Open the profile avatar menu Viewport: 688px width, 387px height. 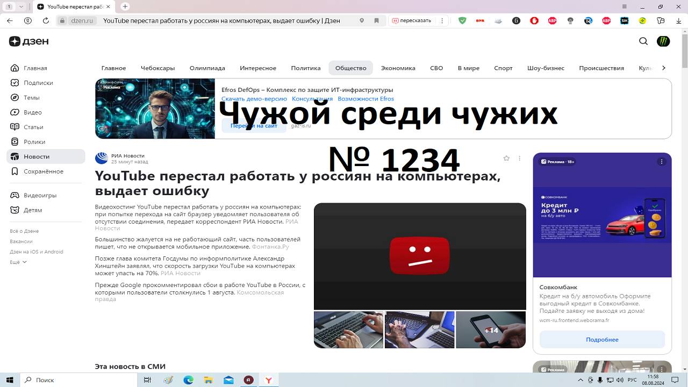(663, 41)
